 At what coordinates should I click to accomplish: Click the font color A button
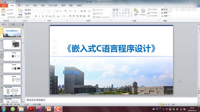pos(64,16)
